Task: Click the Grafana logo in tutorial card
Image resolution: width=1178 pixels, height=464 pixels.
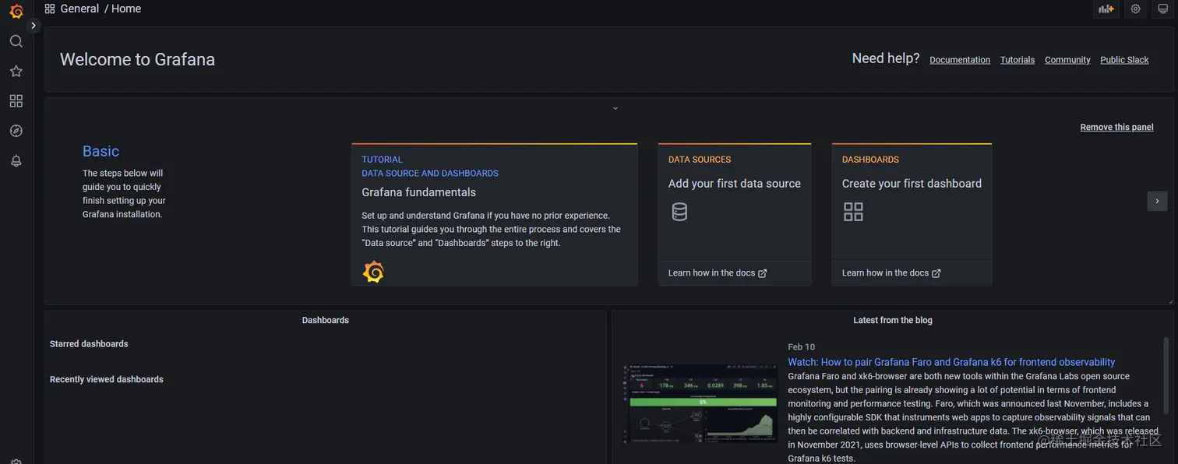Action: (x=373, y=272)
